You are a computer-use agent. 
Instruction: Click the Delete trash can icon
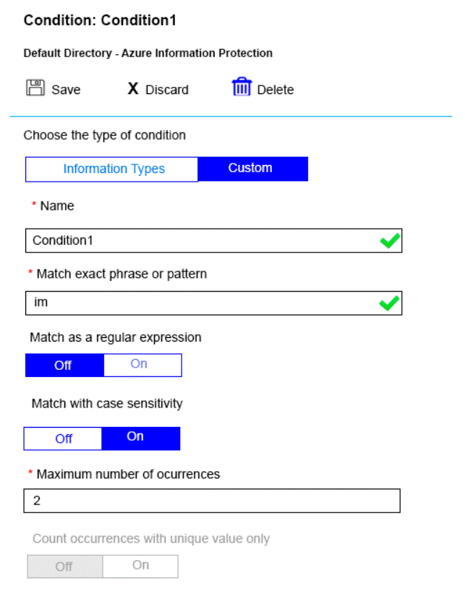click(x=241, y=88)
